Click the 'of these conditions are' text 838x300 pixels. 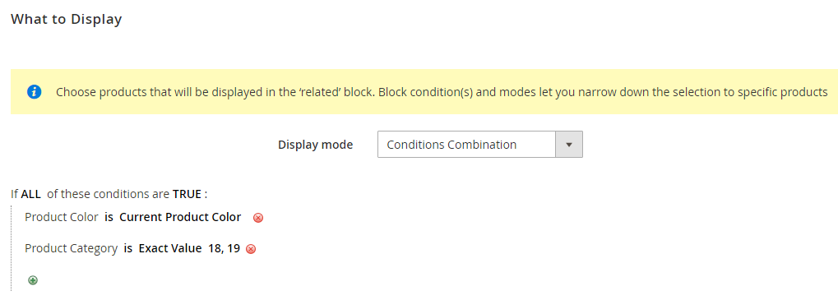108,194
